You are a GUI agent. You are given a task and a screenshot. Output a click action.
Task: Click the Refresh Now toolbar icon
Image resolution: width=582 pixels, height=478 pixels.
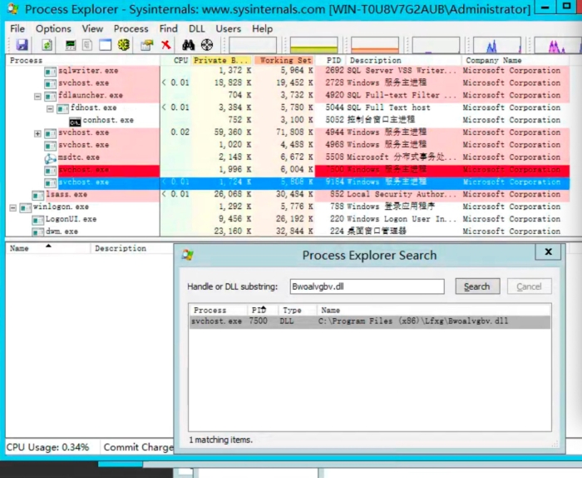[47, 45]
